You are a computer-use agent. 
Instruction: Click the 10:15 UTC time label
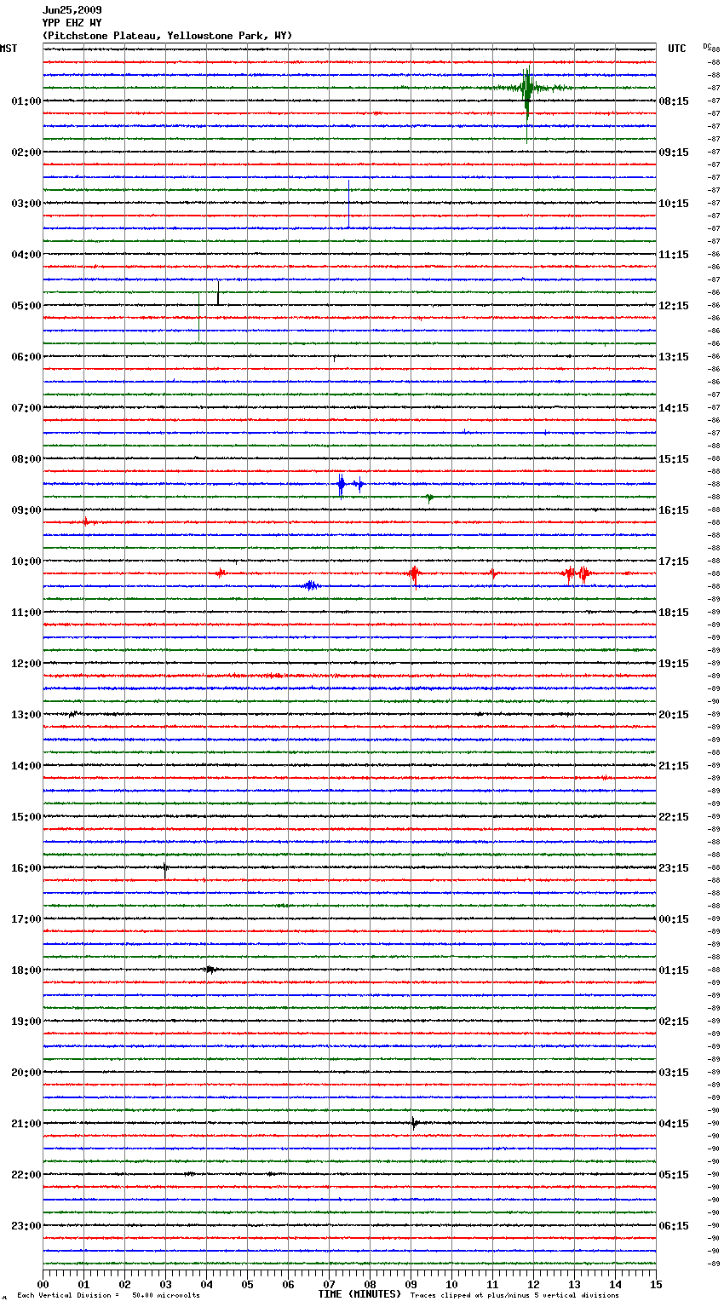[x=674, y=204]
